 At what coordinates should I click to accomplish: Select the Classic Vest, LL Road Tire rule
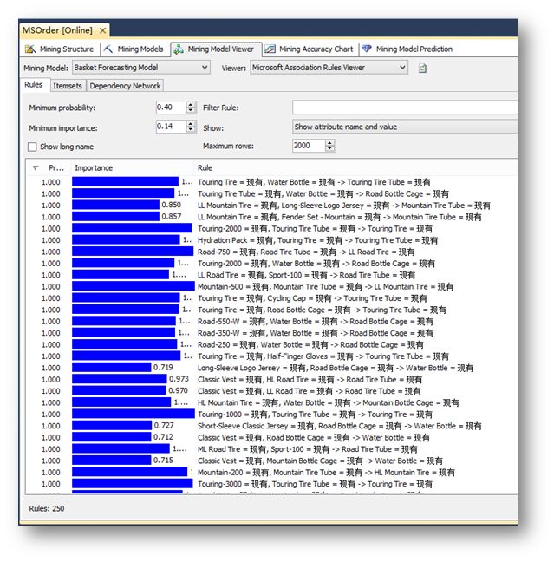point(310,391)
